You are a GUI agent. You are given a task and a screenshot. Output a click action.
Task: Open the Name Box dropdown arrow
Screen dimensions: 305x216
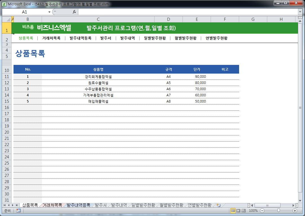click(49, 12)
